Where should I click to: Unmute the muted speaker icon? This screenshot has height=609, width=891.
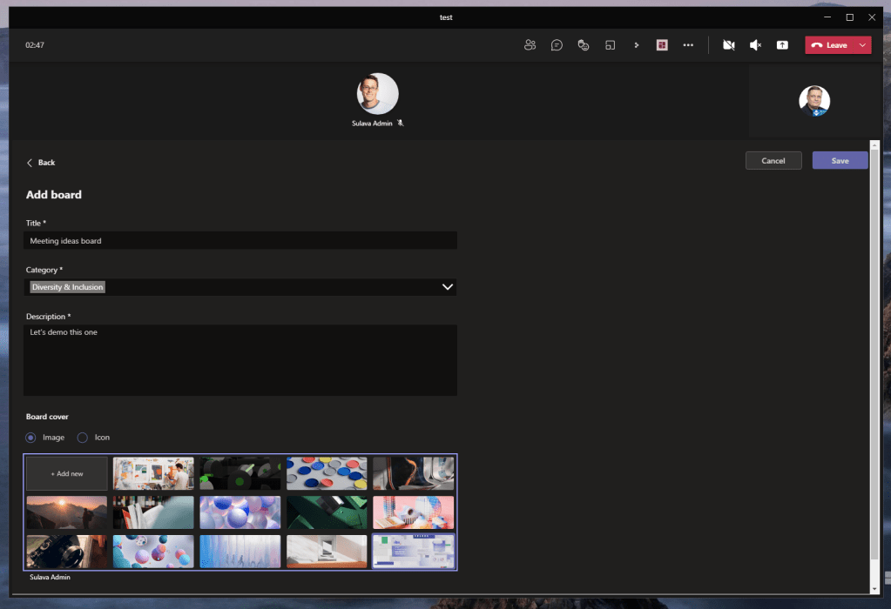point(755,45)
